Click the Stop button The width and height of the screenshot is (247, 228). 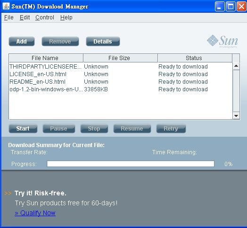pyautogui.click(x=94, y=129)
